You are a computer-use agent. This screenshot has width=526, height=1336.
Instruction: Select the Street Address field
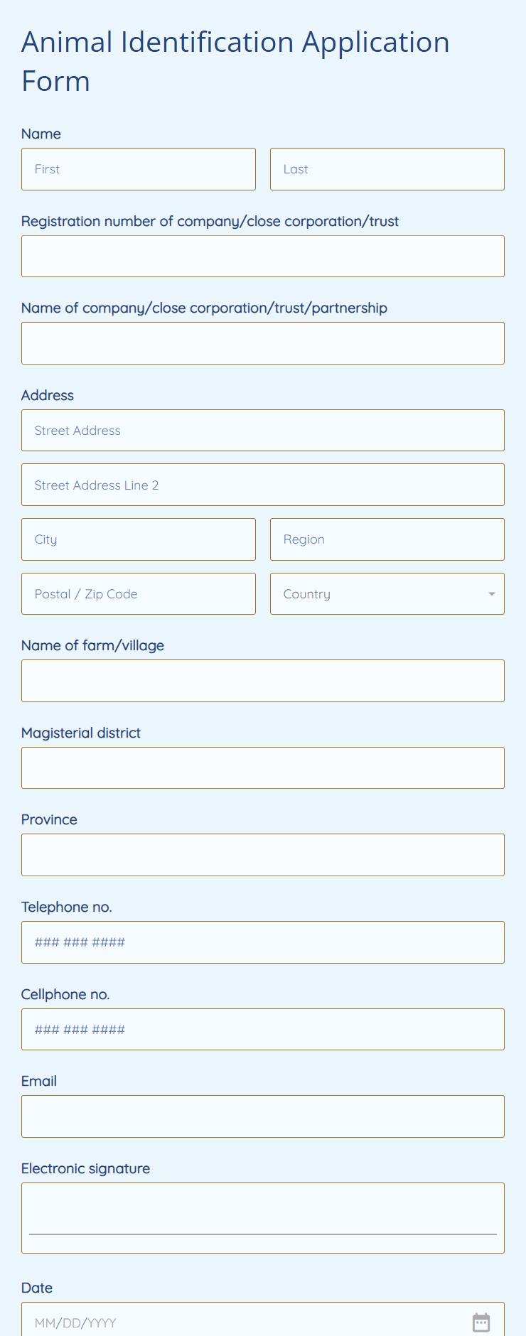click(262, 430)
